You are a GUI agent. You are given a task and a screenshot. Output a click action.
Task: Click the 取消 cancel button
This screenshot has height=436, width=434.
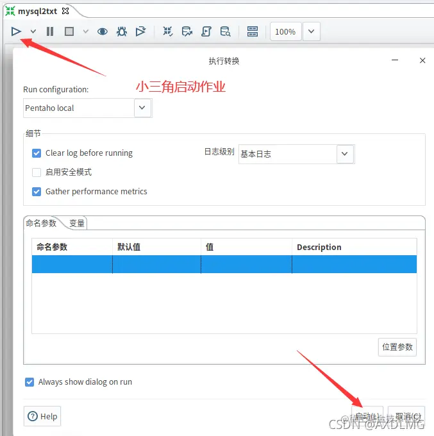pyautogui.click(x=406, y=416)
